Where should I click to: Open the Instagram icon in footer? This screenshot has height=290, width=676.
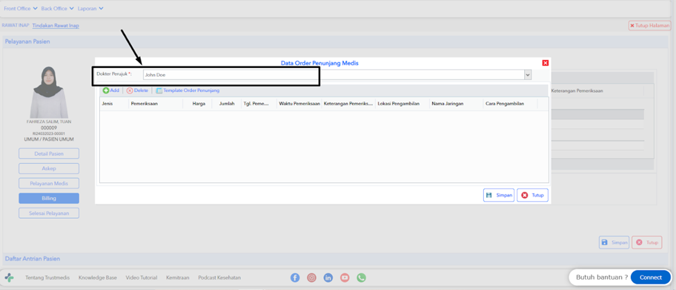[312, 278]
